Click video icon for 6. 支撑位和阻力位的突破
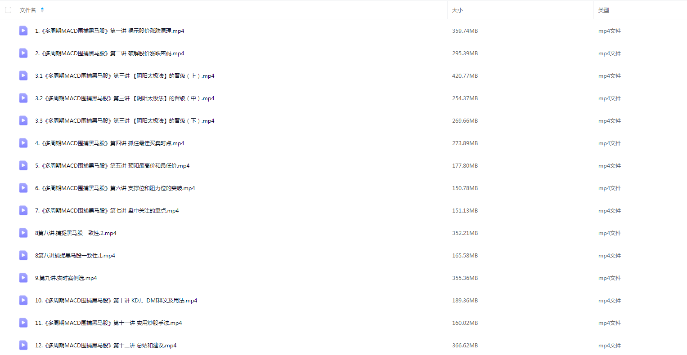Viewport: 687px width, 355px height. [x=23, y=188]
